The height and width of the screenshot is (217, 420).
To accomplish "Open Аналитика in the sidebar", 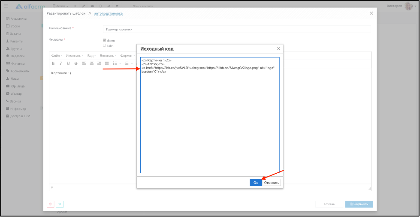I will click(16, 19).
